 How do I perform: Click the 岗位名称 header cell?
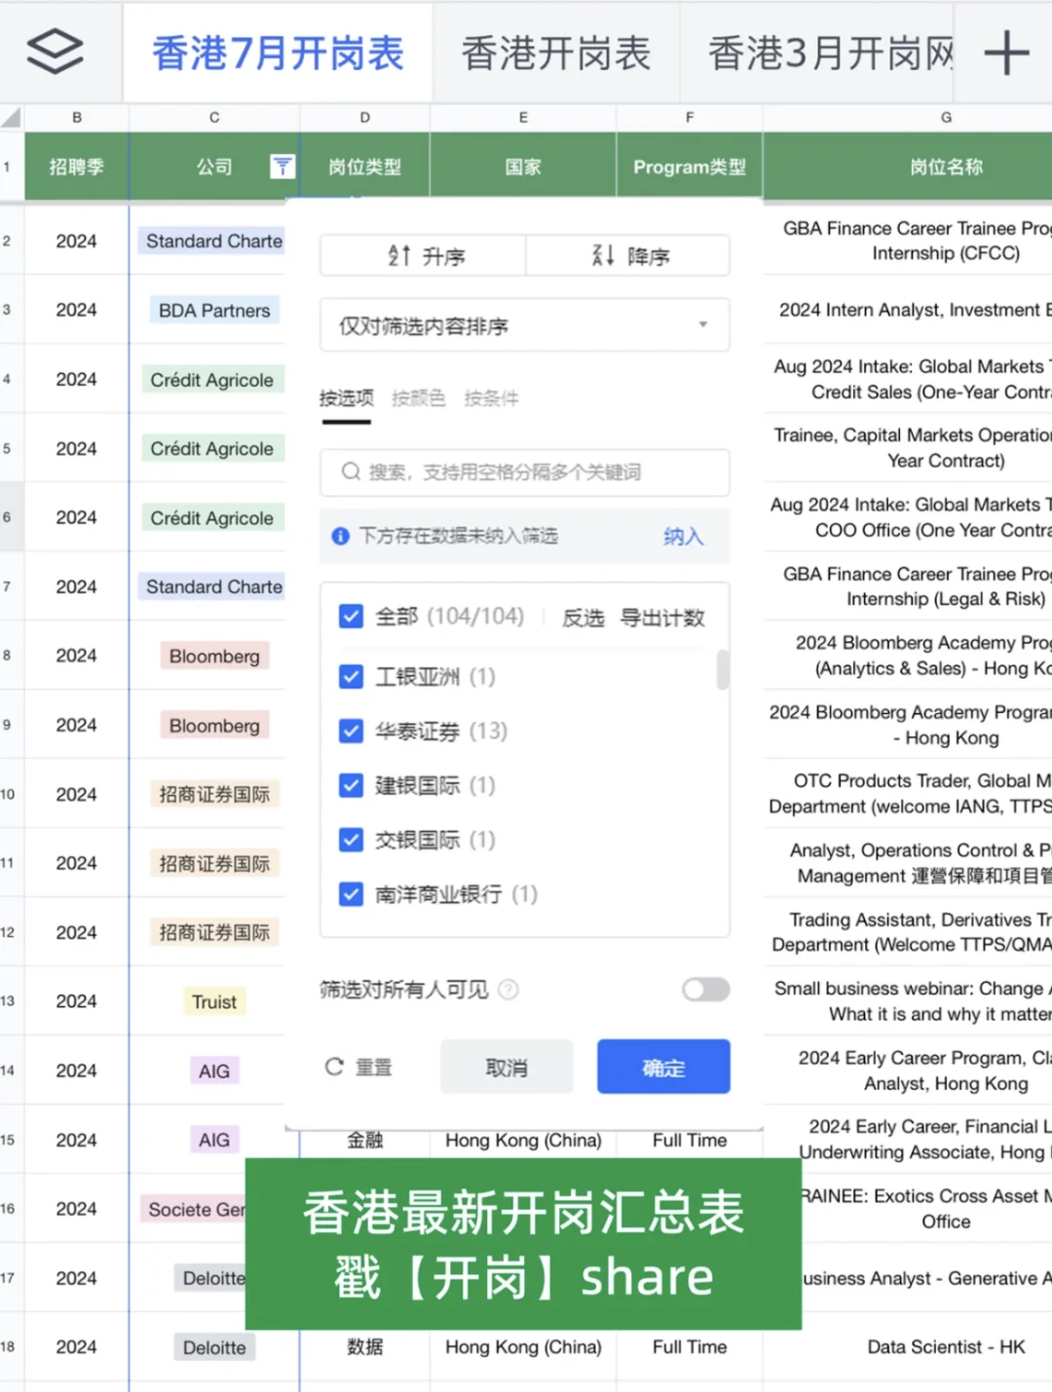(x=908, y=167)
